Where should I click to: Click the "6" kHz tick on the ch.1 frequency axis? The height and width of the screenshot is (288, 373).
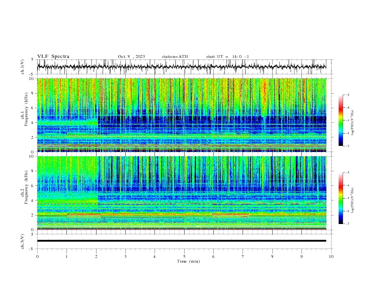33,108
